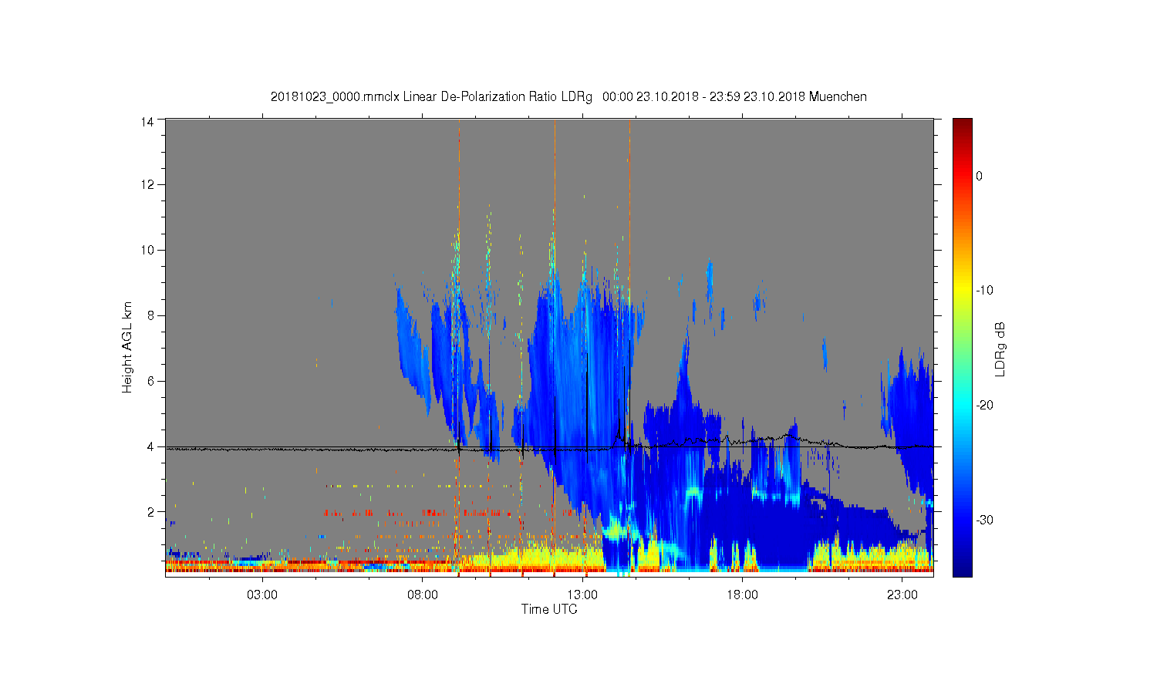Click the 18:00 time tick label
The image size is (1157, 694).
point(742,595)
